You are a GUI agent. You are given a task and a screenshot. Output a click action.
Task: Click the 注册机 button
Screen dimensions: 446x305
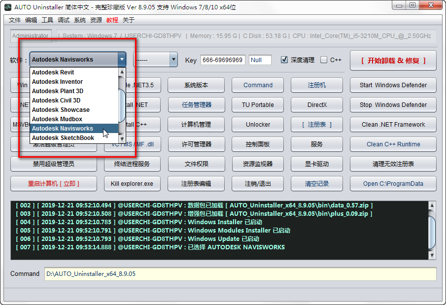click(316, 85)
